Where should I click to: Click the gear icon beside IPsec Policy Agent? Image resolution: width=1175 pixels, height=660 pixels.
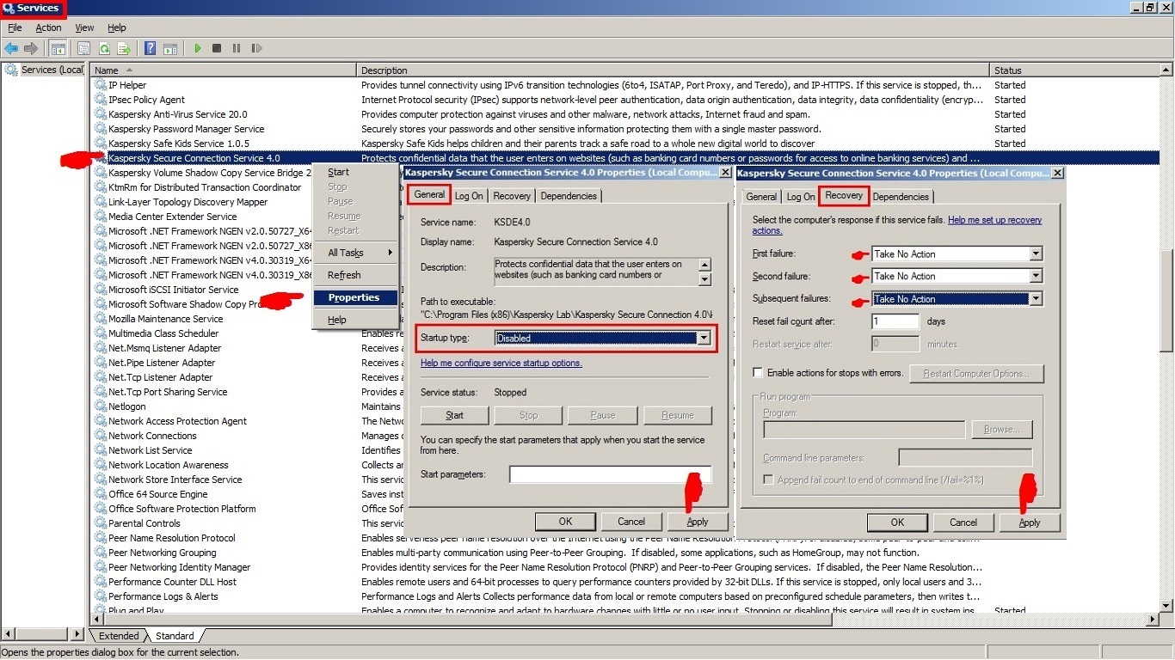point(101,100)
